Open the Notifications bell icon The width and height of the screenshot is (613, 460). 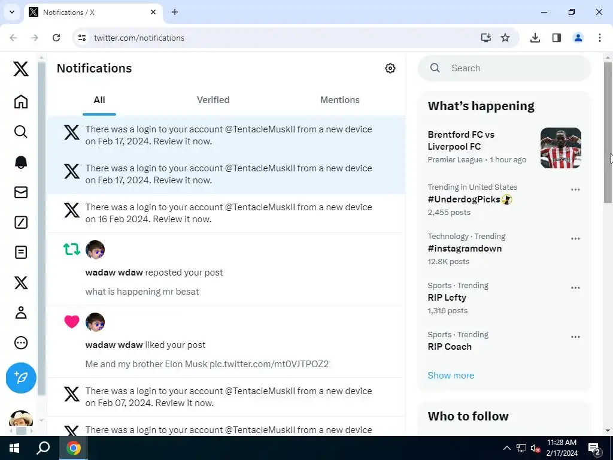click(x=21, y=162)
